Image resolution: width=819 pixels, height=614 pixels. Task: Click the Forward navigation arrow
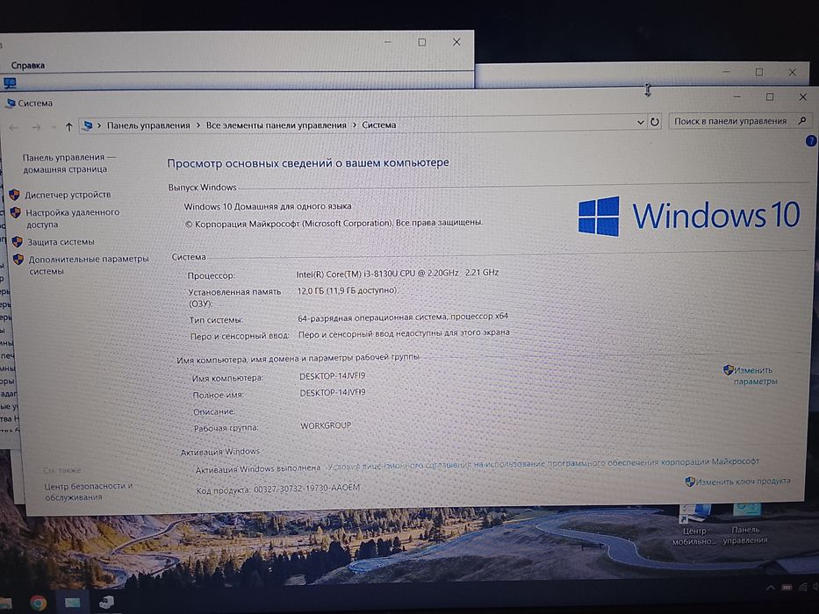point(36,127)
